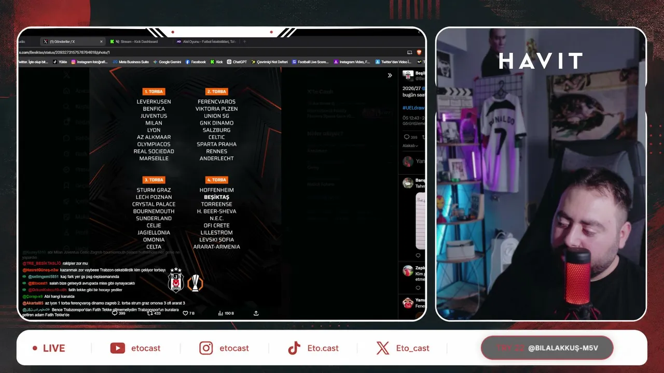Open a new browser tab
664x373 pixels.
tap(244, 41)
